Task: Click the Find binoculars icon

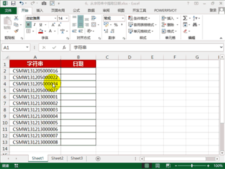Action: pos(195,25)
